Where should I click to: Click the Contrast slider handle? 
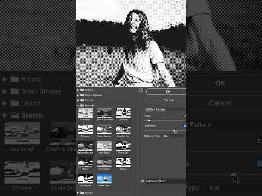[x=174, y=130]
